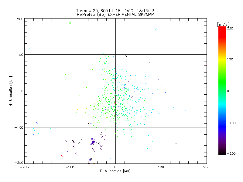This screenshot has width=243, height=182.
Task: Click the y-axis tick label "200" at top
Action: coord(20,19)
